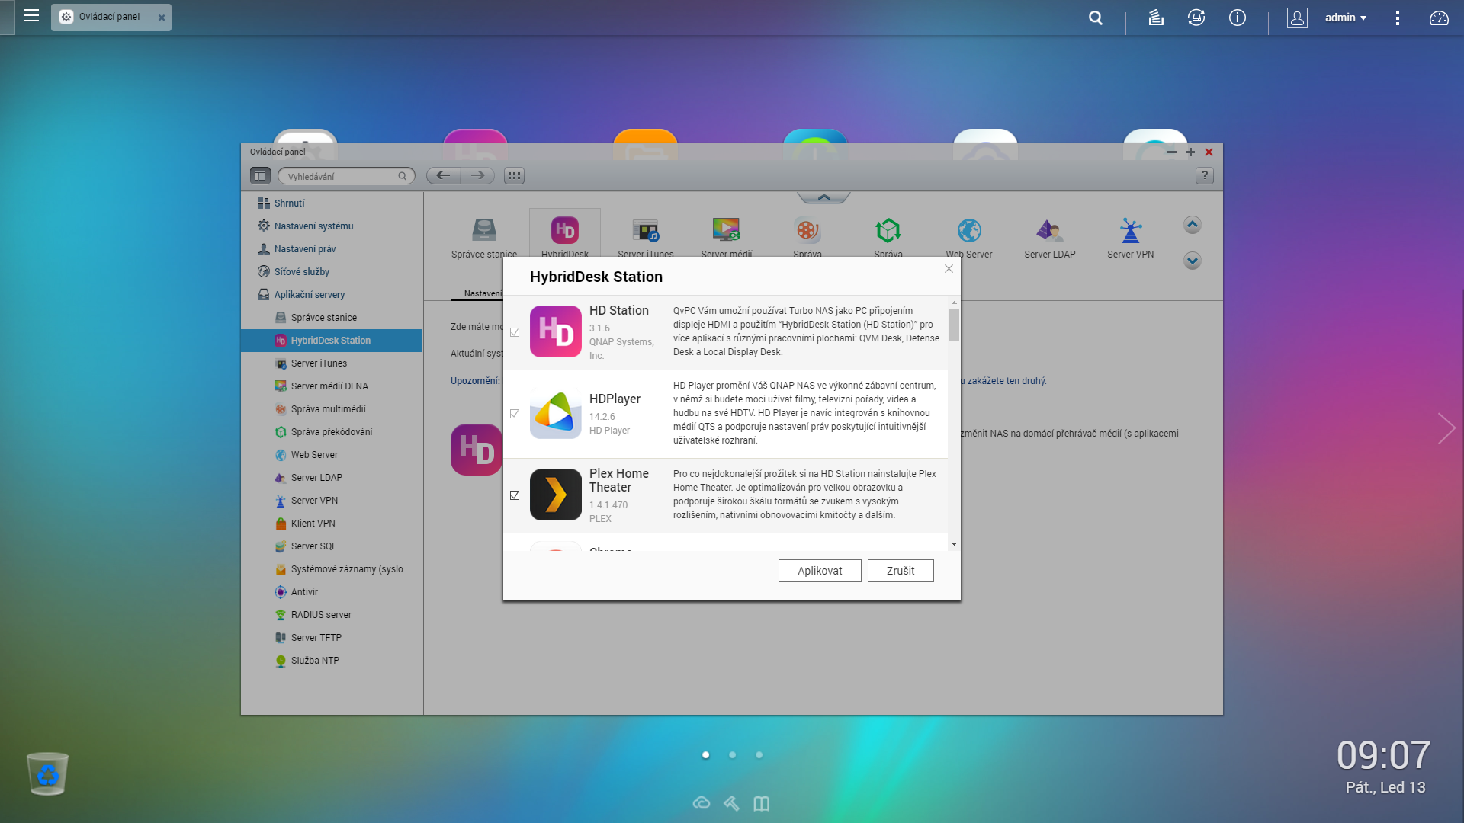Open the dashboard gauge icon
This screenshot has height=823, width=1464.
[x=1439, y=18]
